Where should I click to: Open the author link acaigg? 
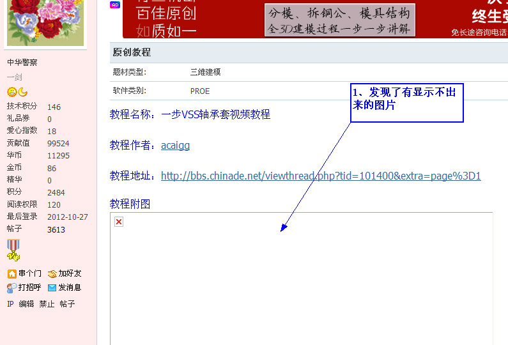175,146
